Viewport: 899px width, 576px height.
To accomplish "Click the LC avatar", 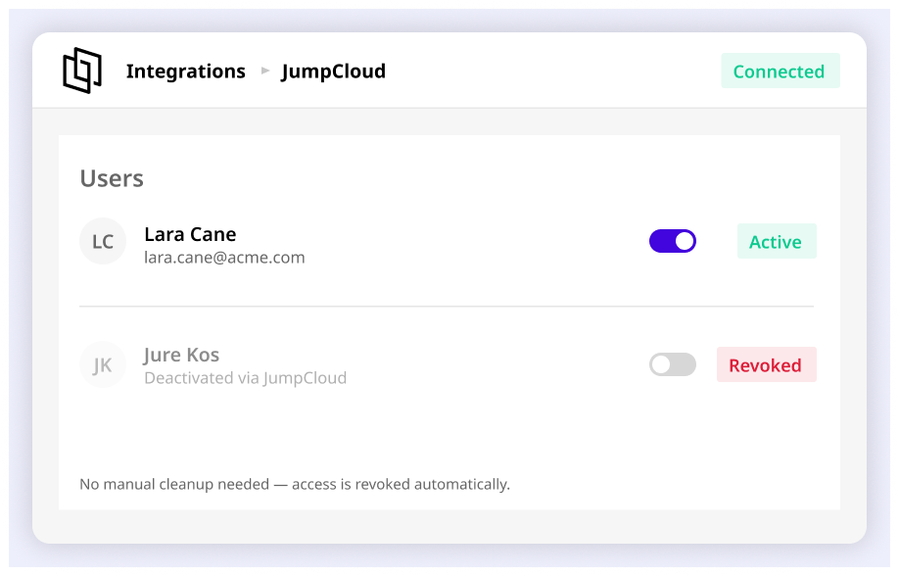I will tap(103, 241).
